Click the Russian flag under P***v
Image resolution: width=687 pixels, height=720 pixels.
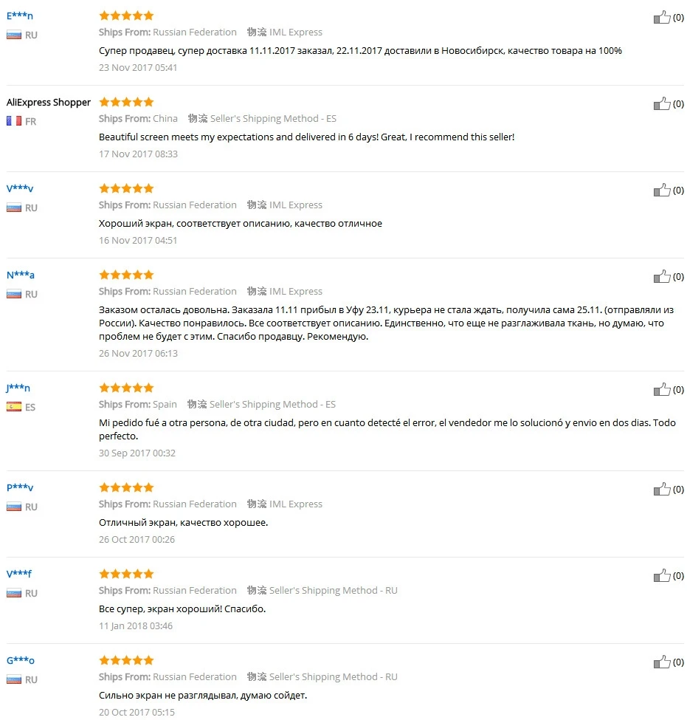pos(14,507)
